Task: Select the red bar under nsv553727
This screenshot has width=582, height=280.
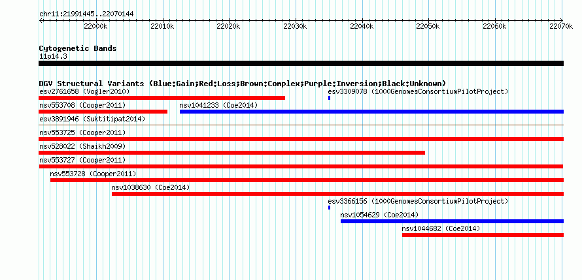Action: (x=301, y=166)
